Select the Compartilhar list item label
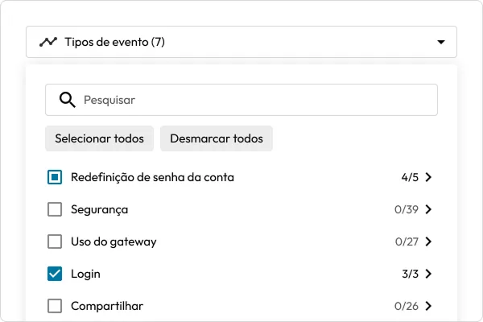Screen dimensions: 483x322 tap(107, 306)
